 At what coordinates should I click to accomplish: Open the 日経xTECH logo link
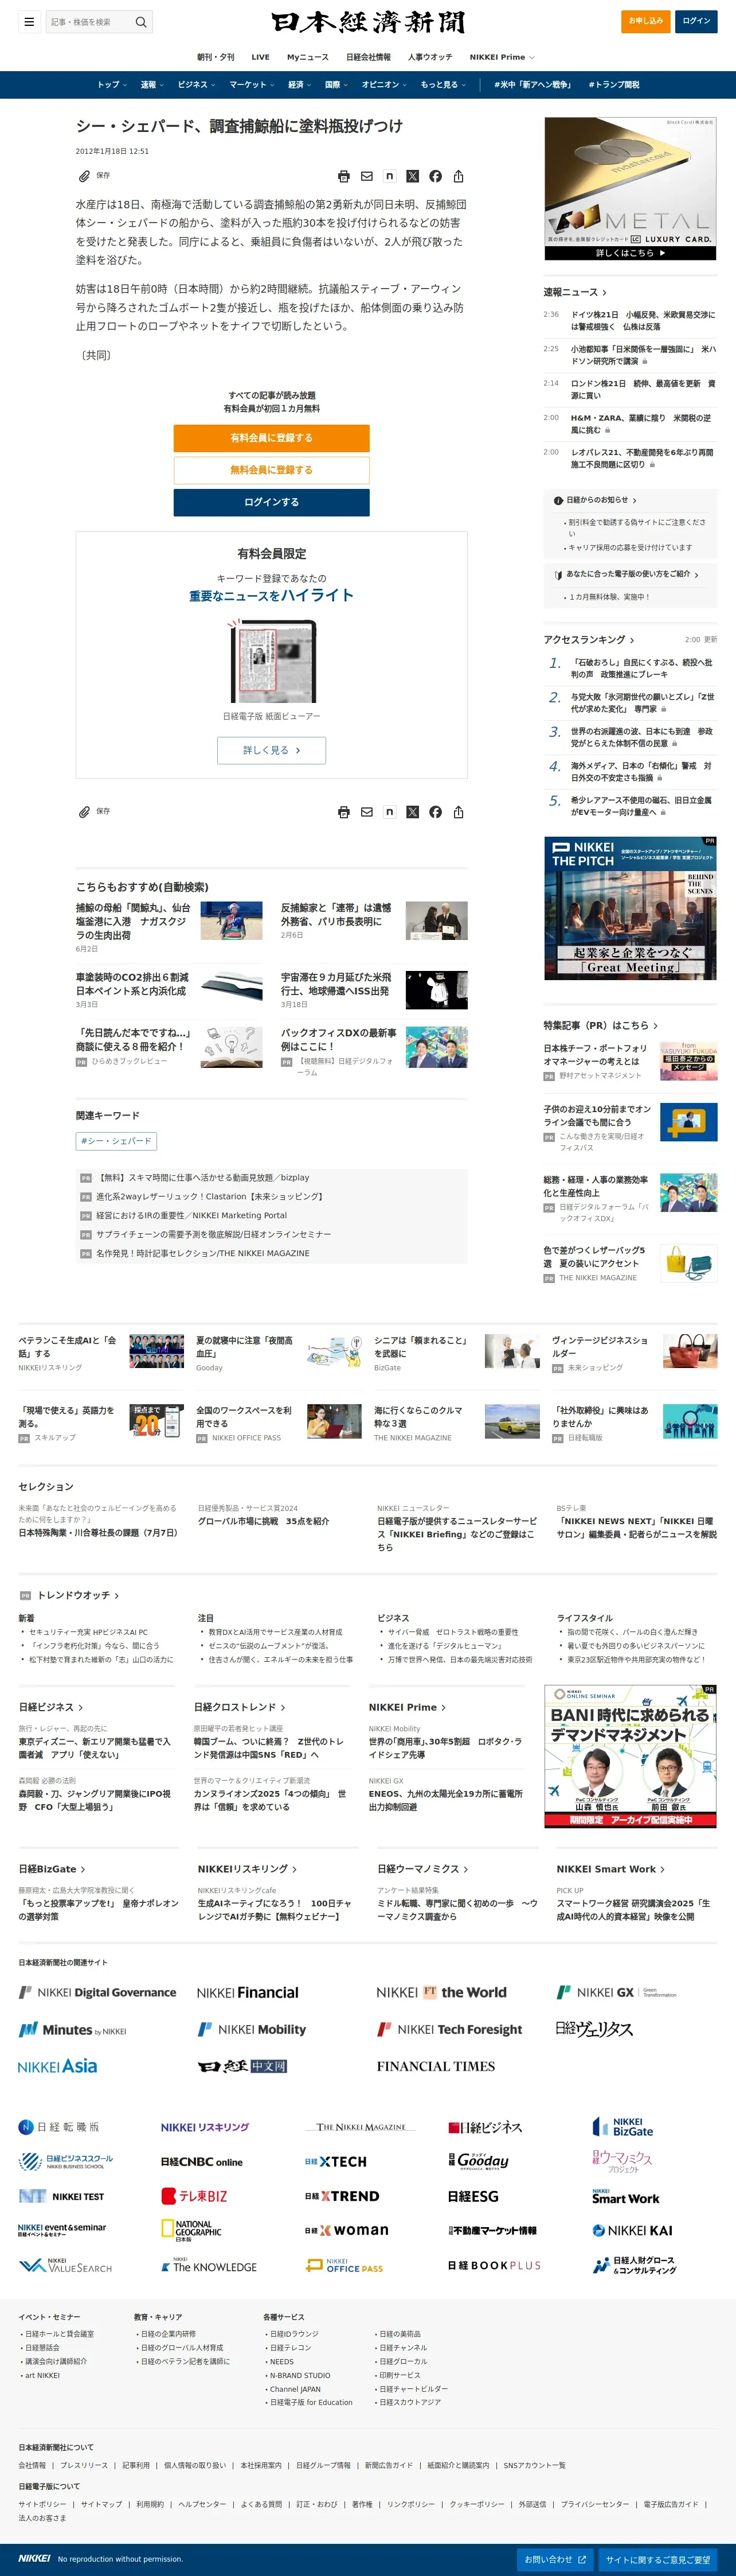[x=335, y=2161]
